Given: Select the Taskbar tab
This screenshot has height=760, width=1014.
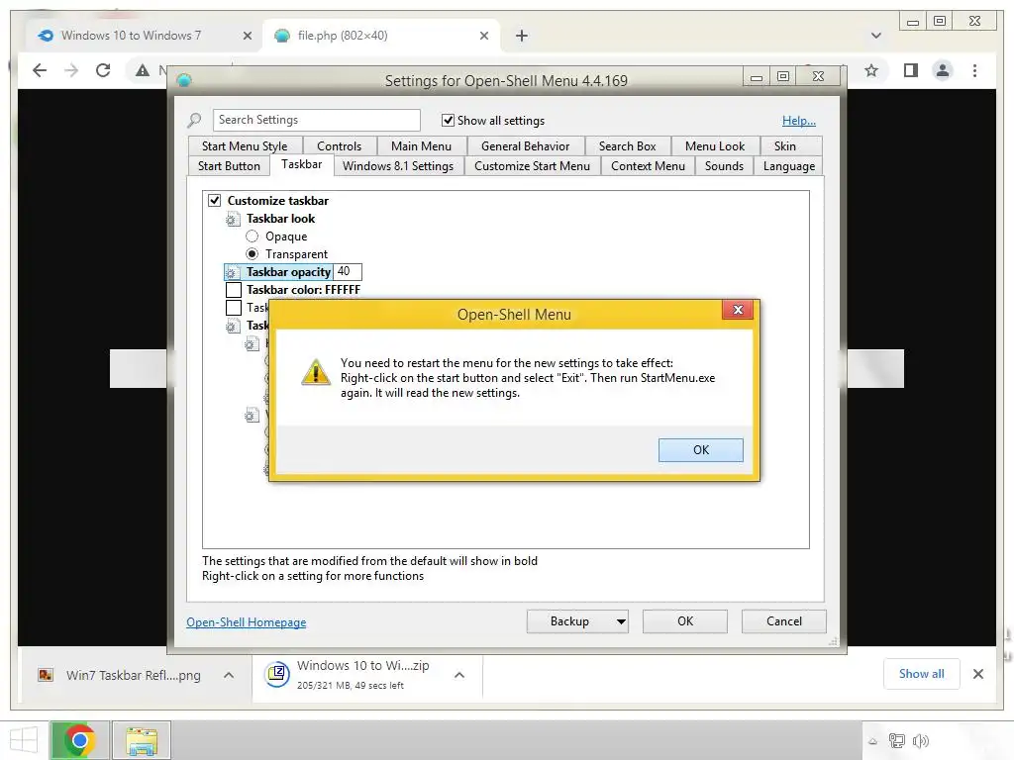Looking at the screenshot, I should [x=301, y=165].
